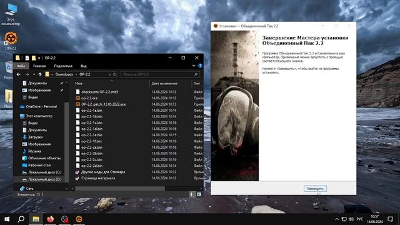Viewport: 400px width, 225px height.
Task: Go back with Explorer back arrow
Action: [x=18, y=74]
